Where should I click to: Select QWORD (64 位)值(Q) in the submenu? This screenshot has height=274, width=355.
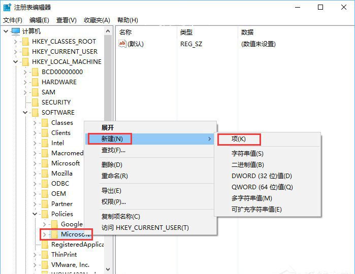click(268, 187)
